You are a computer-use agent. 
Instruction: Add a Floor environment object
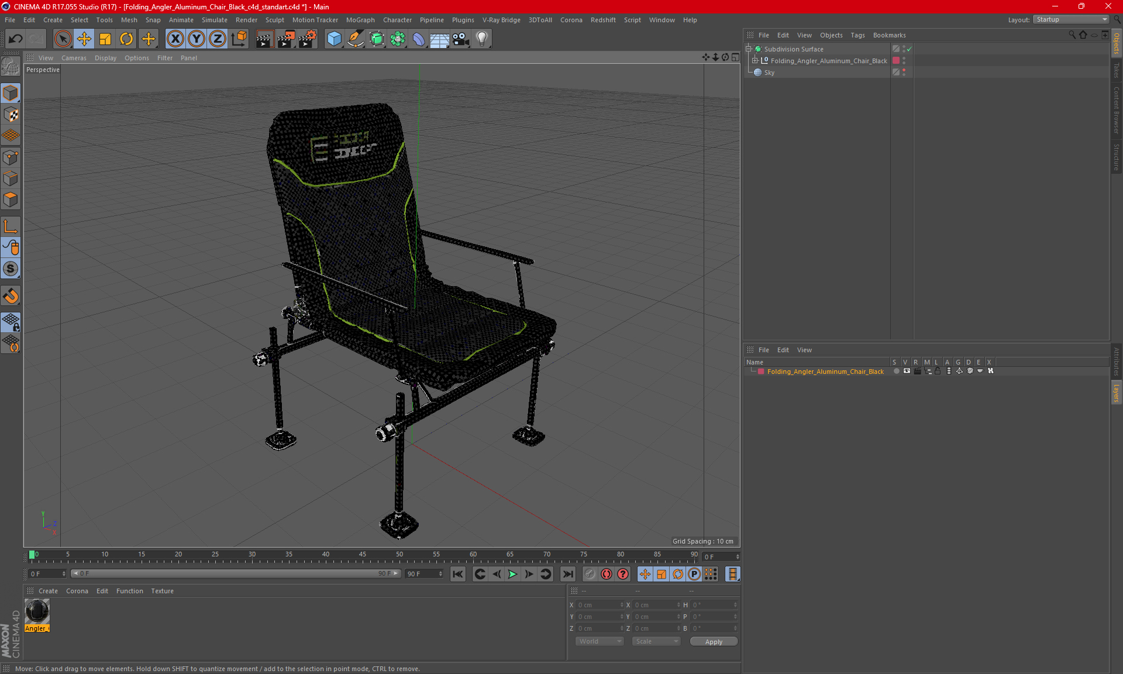(440, 39)
